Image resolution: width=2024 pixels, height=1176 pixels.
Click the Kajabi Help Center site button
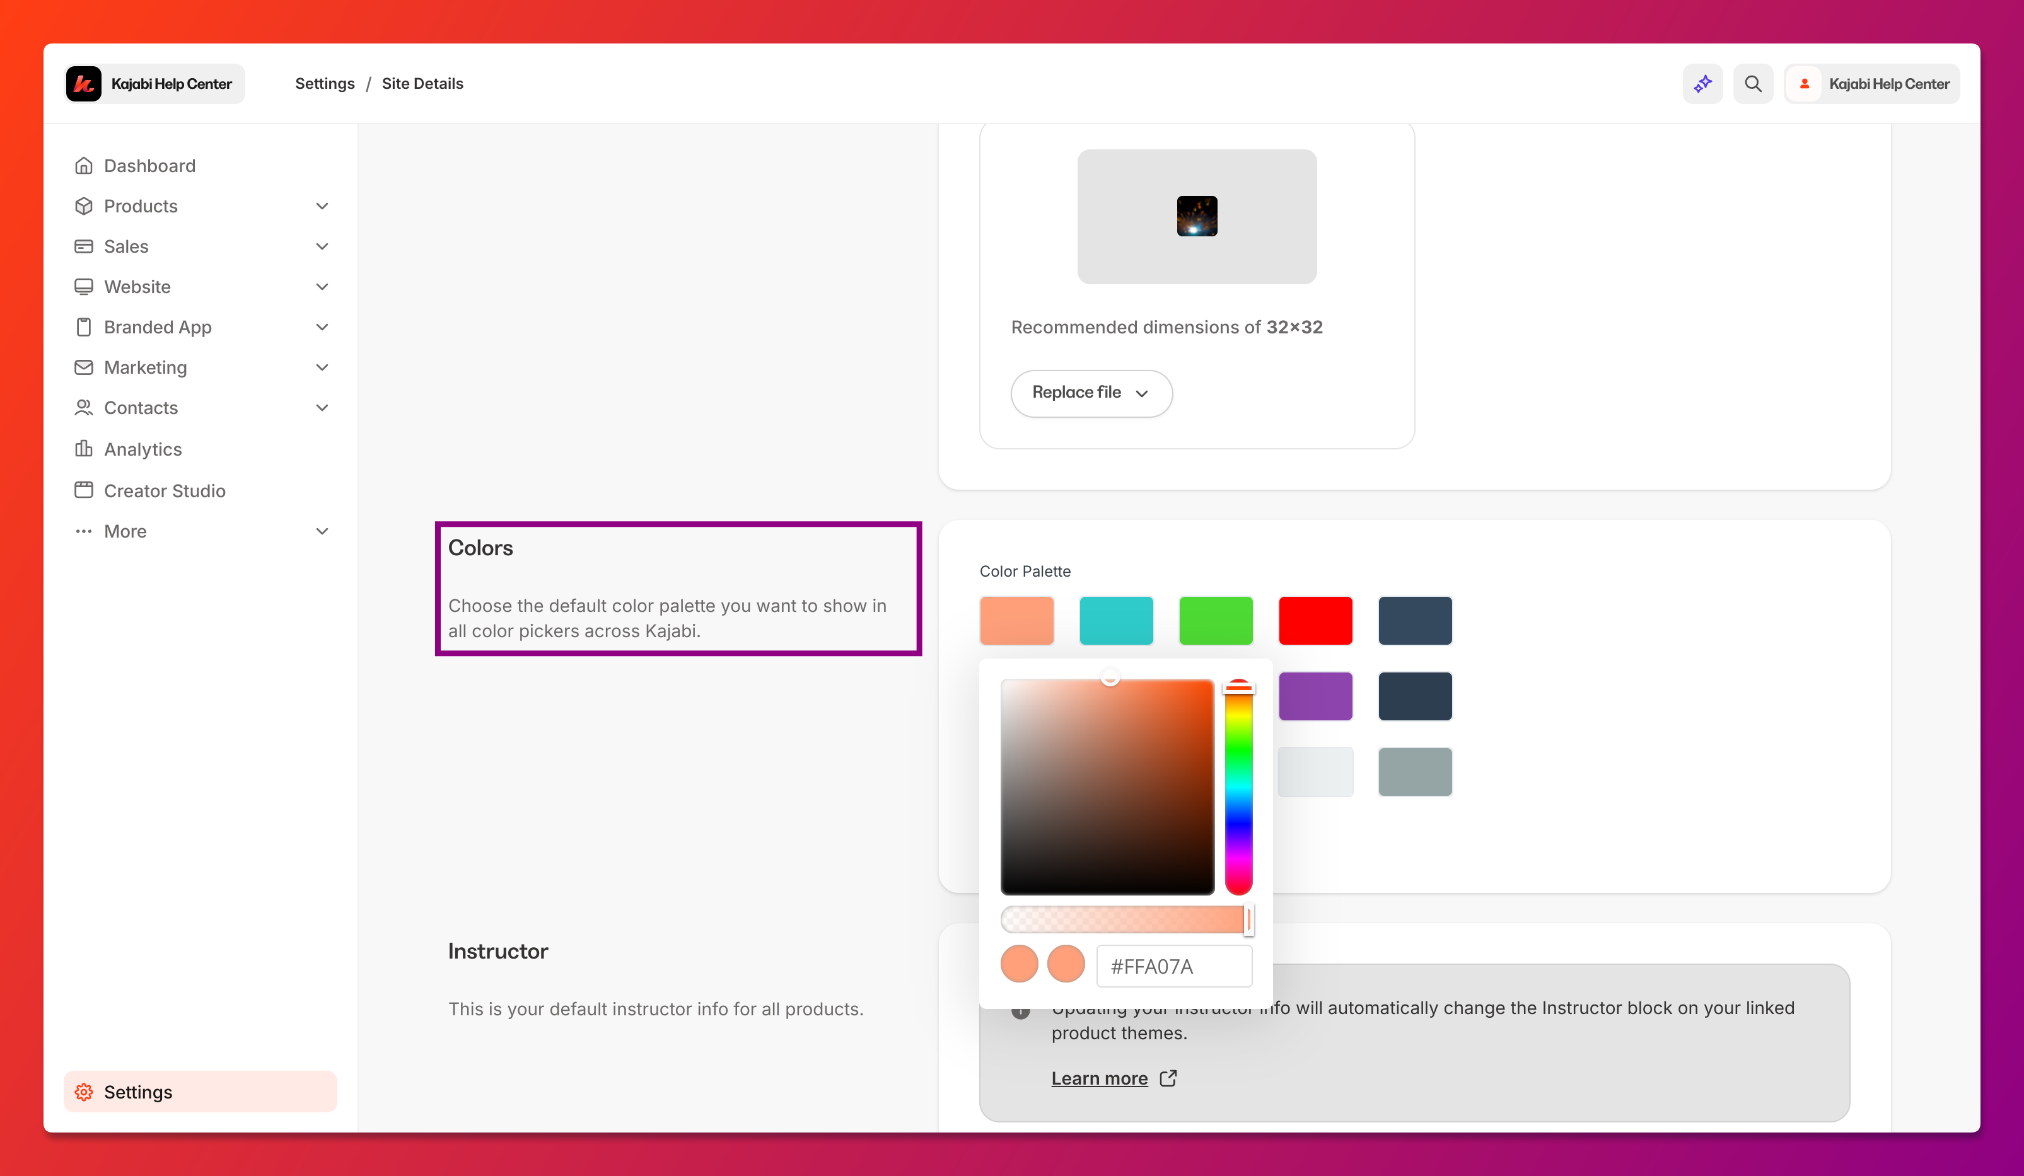point(155,83)
